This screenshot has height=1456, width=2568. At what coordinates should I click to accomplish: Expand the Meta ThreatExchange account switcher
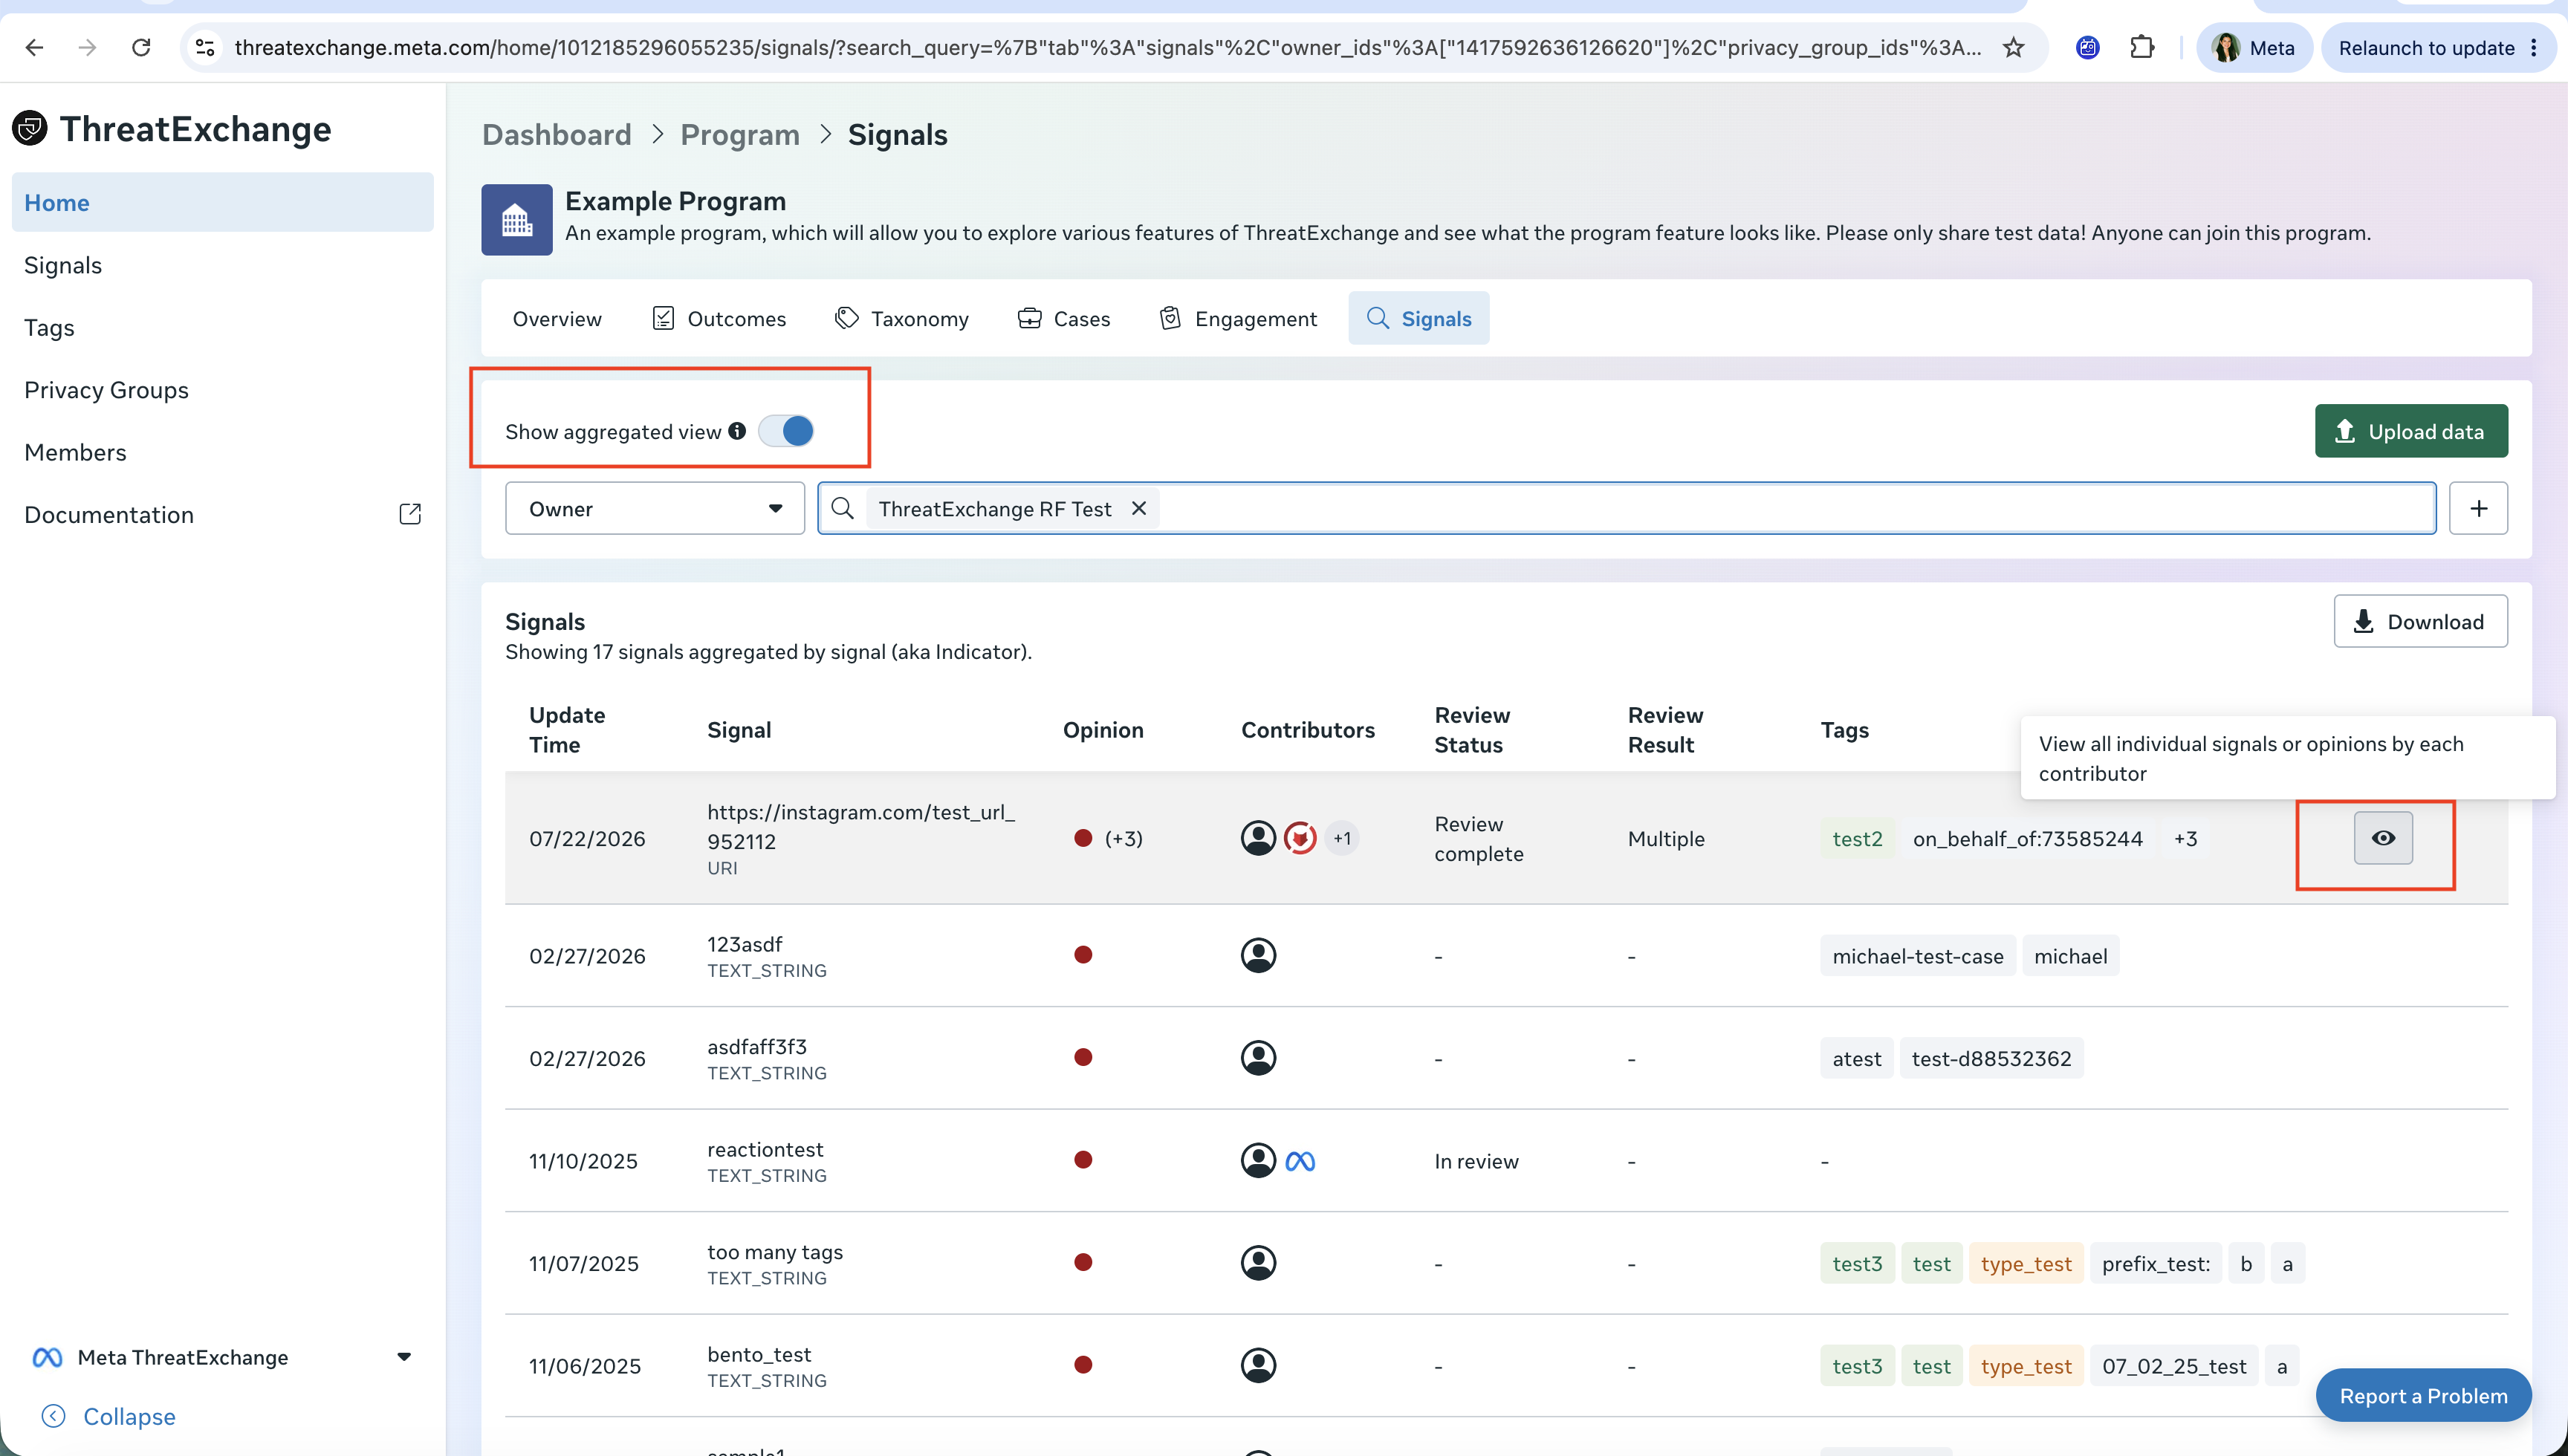pos(404,1357)
